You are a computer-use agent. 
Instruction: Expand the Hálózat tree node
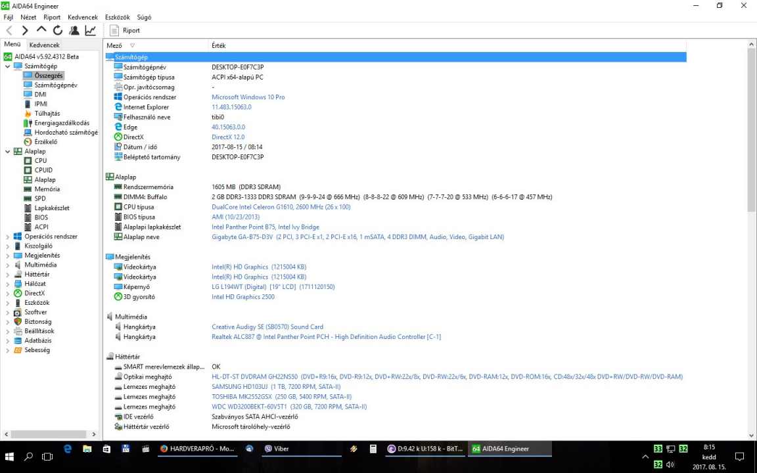pos(8,284)
